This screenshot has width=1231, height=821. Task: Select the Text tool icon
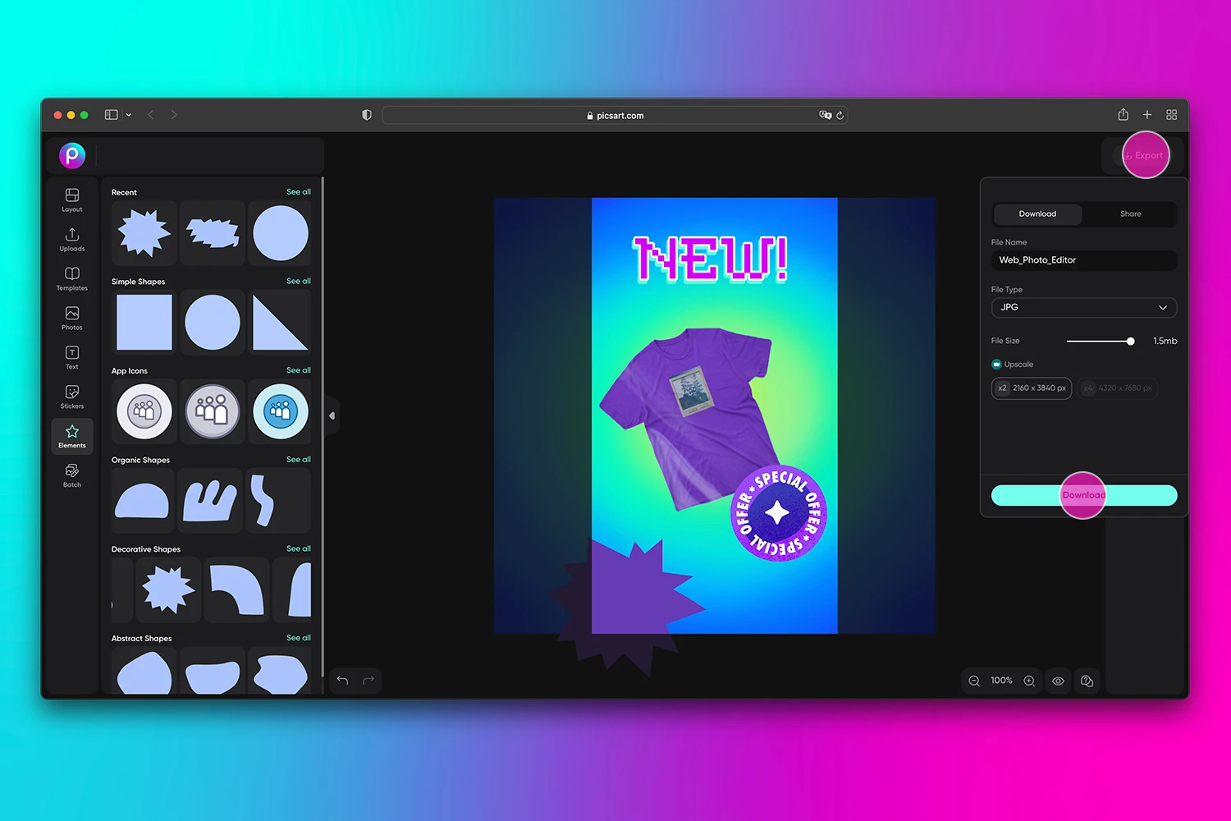tap(71, 356)
